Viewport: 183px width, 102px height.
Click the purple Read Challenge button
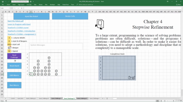point(14,56)
